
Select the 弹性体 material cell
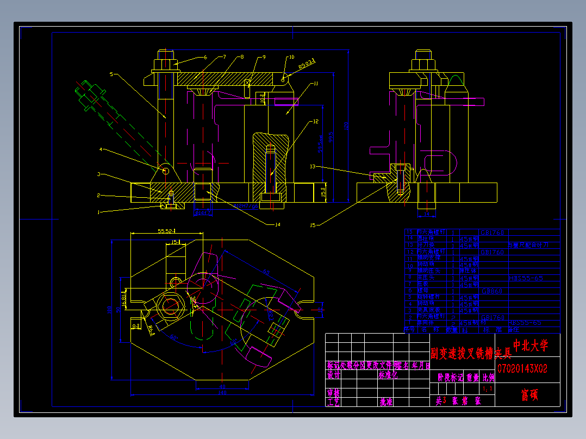click(x=468, y=271)
